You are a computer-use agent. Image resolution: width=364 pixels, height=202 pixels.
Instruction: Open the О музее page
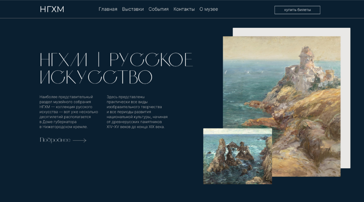(x=209, y=9)
